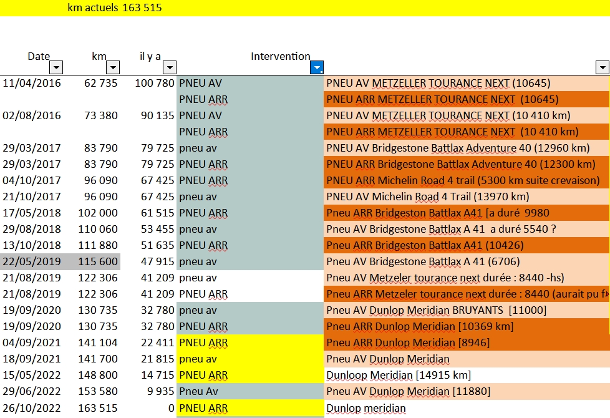
Task: Select 'PNEU ARR Michelin Road 4 trail' crevaison cell
Action: [466, 180]
